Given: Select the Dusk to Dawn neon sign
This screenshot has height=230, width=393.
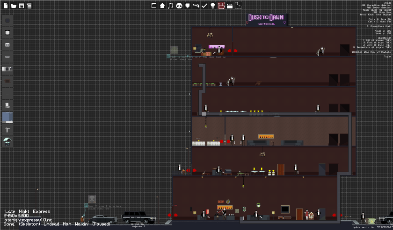Looking at the screenshot, I should (267, 20).
